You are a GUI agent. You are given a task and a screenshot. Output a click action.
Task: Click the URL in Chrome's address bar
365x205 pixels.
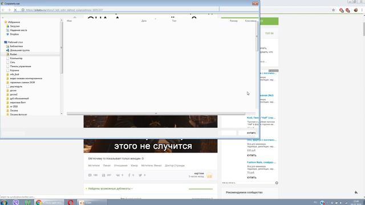click(x=64, y=10)
